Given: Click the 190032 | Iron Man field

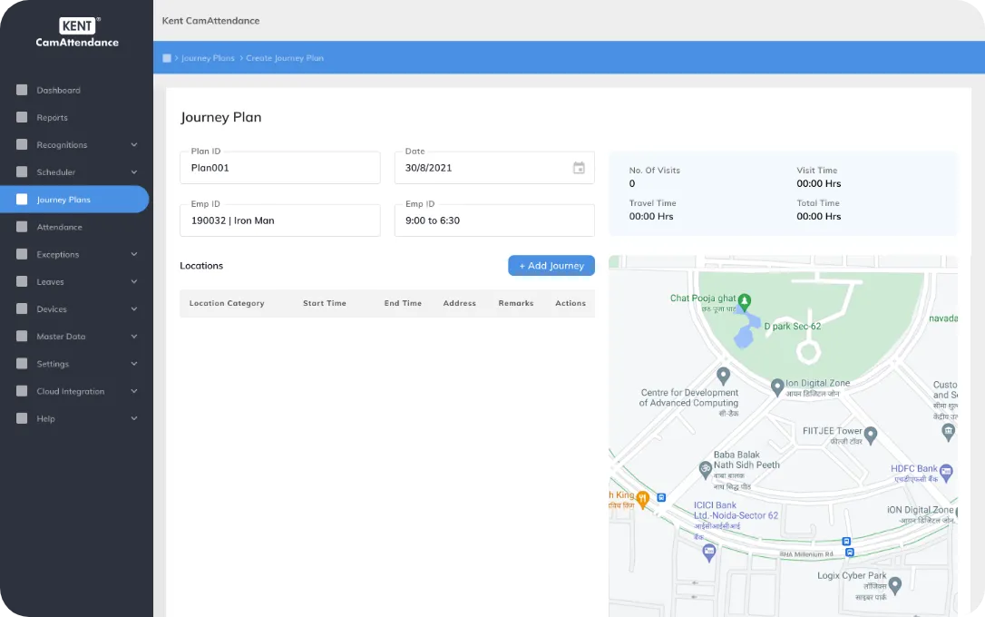Looking at the screenshot, I should pos(280,220).
